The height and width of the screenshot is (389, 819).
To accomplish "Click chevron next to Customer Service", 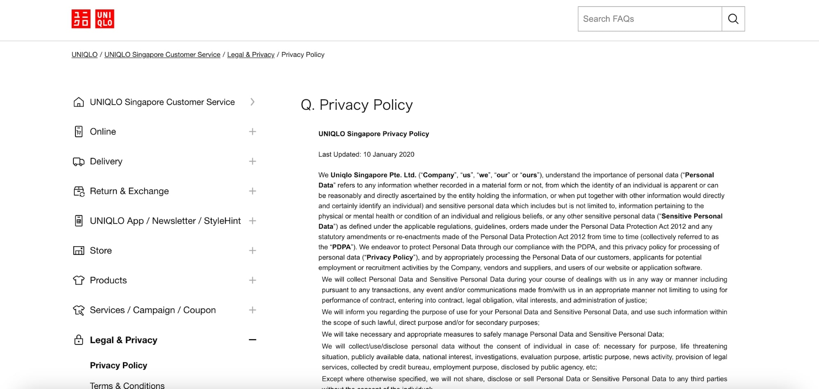I will (x=252, y=102).
